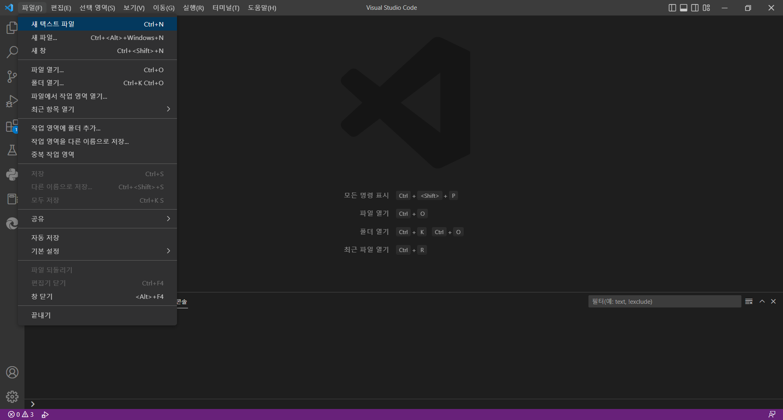Toggle 자동 저장 option
Image resolution: width=783 pixels, height=420 pixels.
pos(97,238)
